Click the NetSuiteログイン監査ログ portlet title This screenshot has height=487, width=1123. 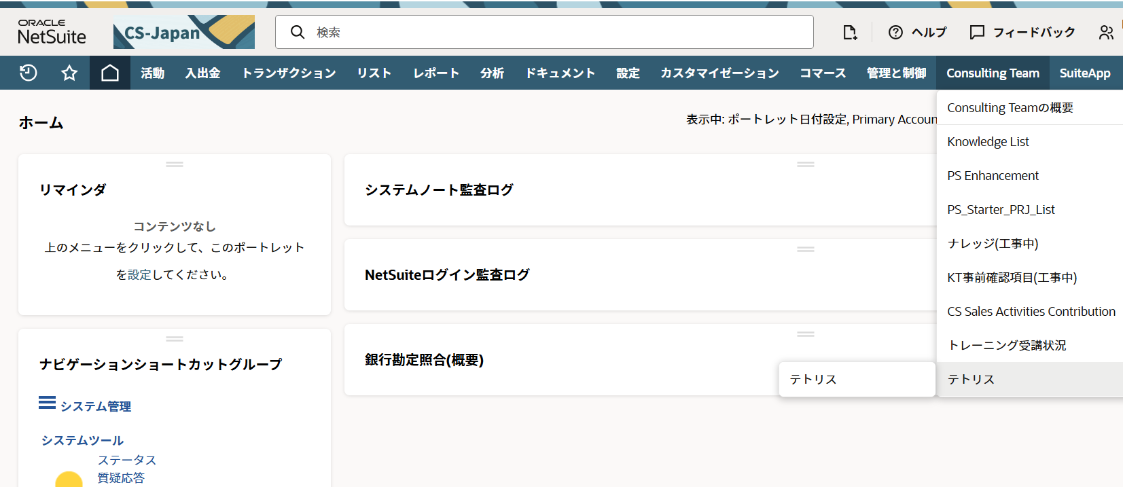pyautogui.click(x=447, y=274)
